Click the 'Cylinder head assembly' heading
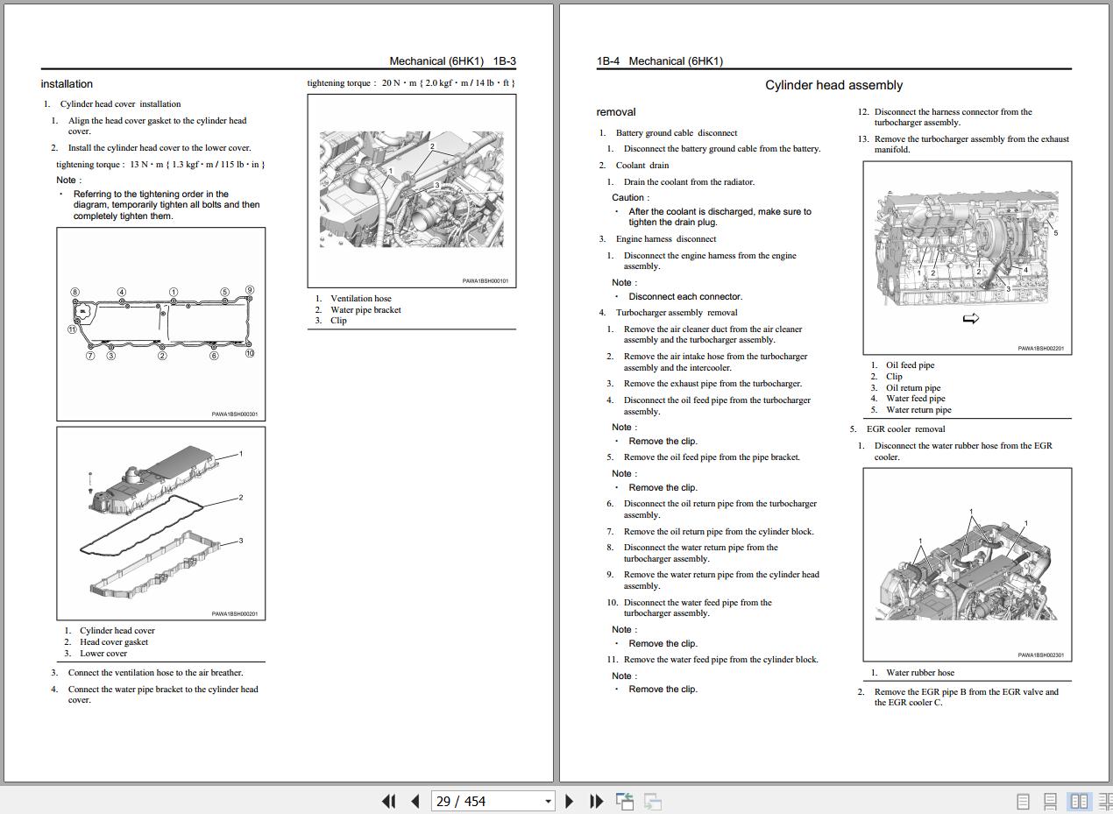Image resolution: width=1113 pixels, height=814 pixels. pyautogui.click(x=833, y=85)
